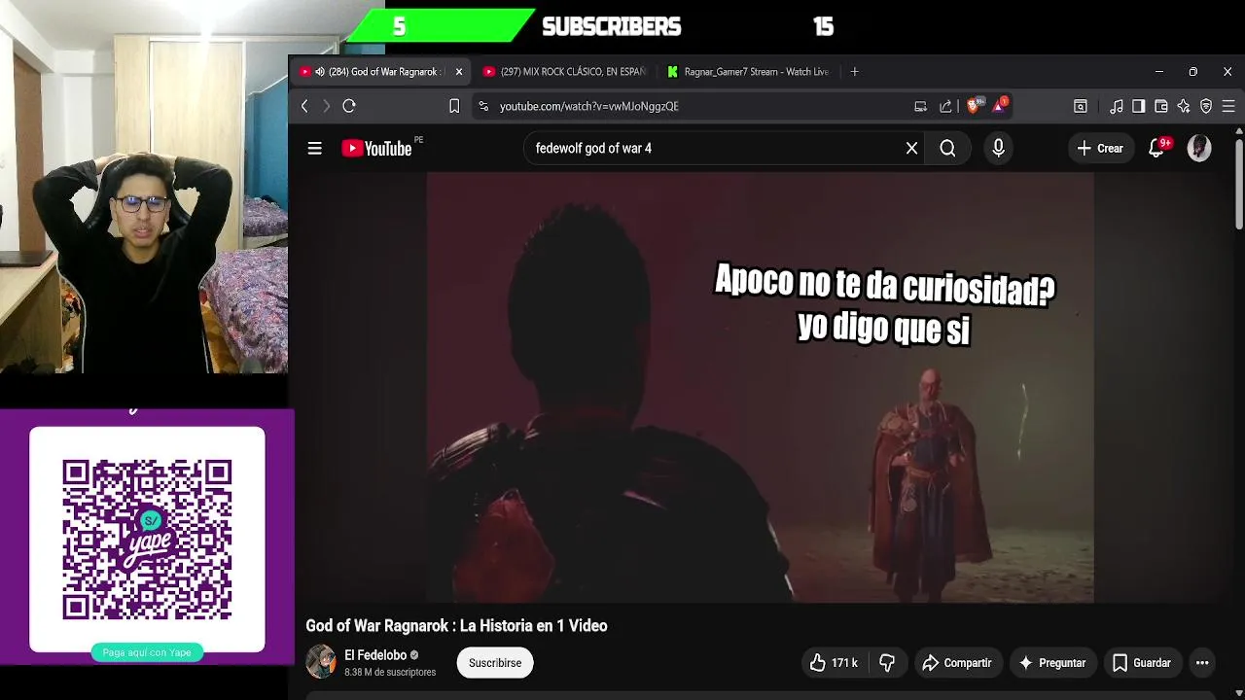Open El Fedelobo channel avatar
1245x700 pixels.
321,662
